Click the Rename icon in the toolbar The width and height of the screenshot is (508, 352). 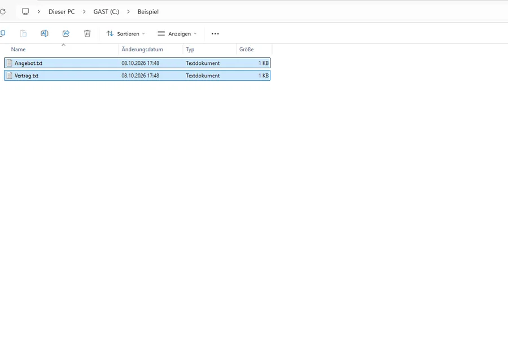click(45, 34)
